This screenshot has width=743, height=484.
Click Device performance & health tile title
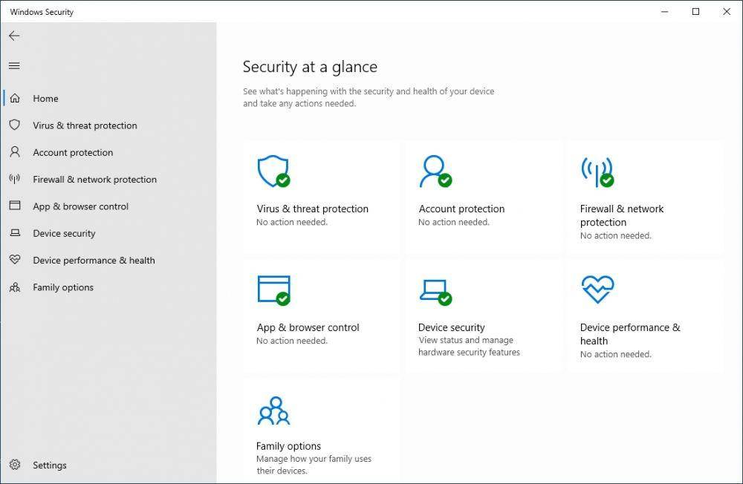click(630, 334)
